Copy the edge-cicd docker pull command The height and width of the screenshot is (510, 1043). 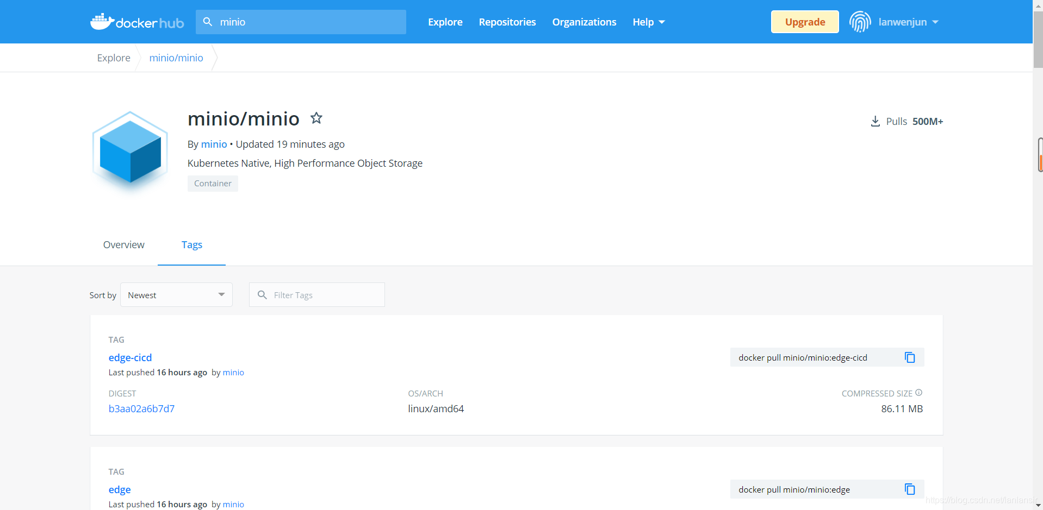pyautogui.click(x=910, y=357)
